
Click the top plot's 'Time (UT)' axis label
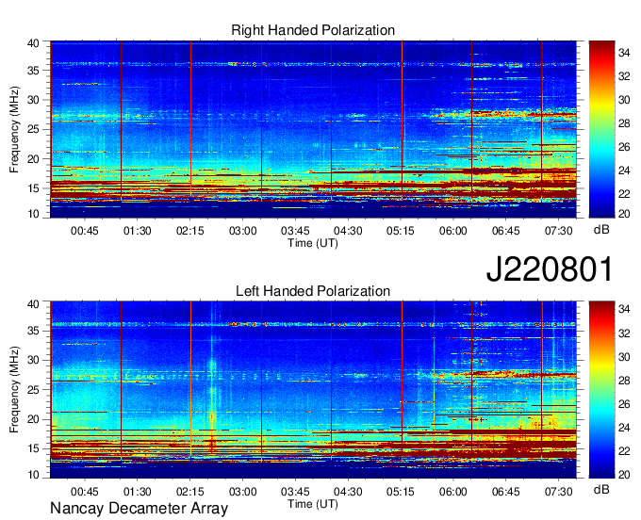[313, 243]
